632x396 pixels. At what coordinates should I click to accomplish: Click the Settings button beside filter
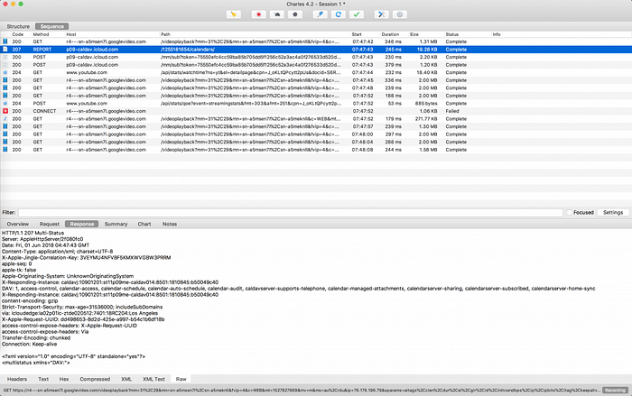coord(612,212)
